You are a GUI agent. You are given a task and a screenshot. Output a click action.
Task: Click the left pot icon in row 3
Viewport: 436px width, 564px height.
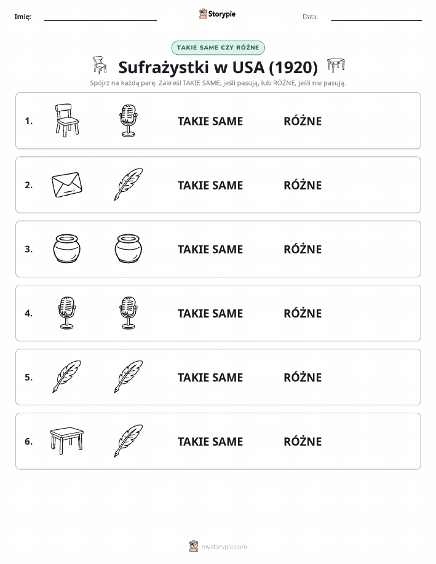coord(67,248)
